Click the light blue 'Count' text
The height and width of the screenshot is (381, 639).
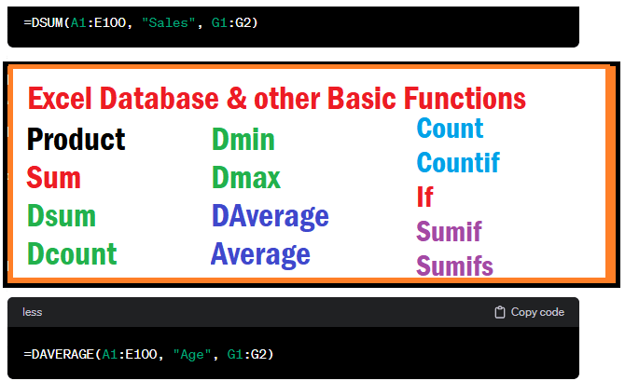(x=450, y=129)
